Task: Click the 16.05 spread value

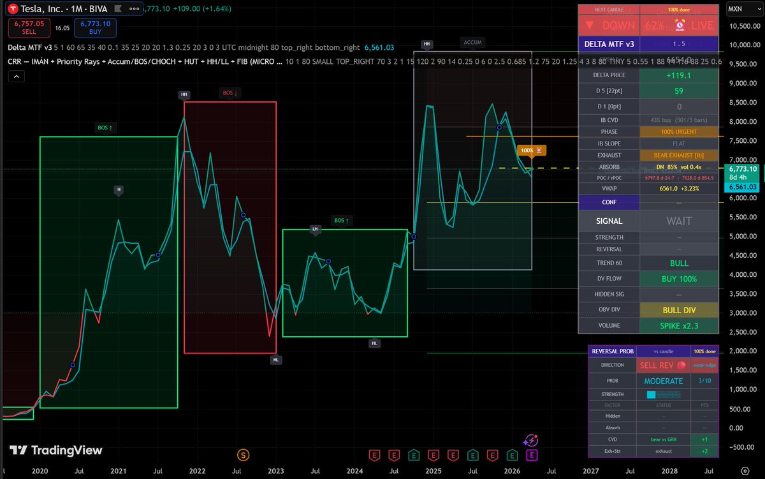Action: [61, 28]
